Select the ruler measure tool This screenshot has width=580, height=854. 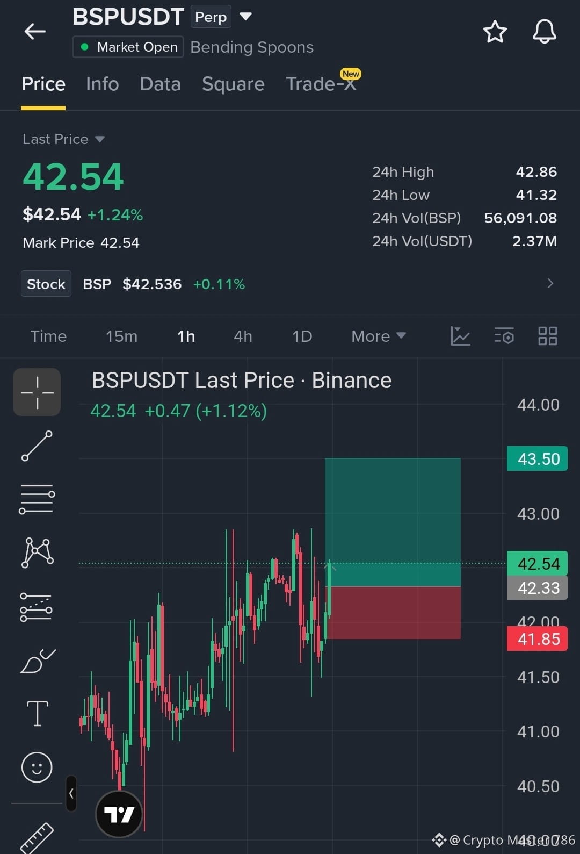tap(37, 838)
